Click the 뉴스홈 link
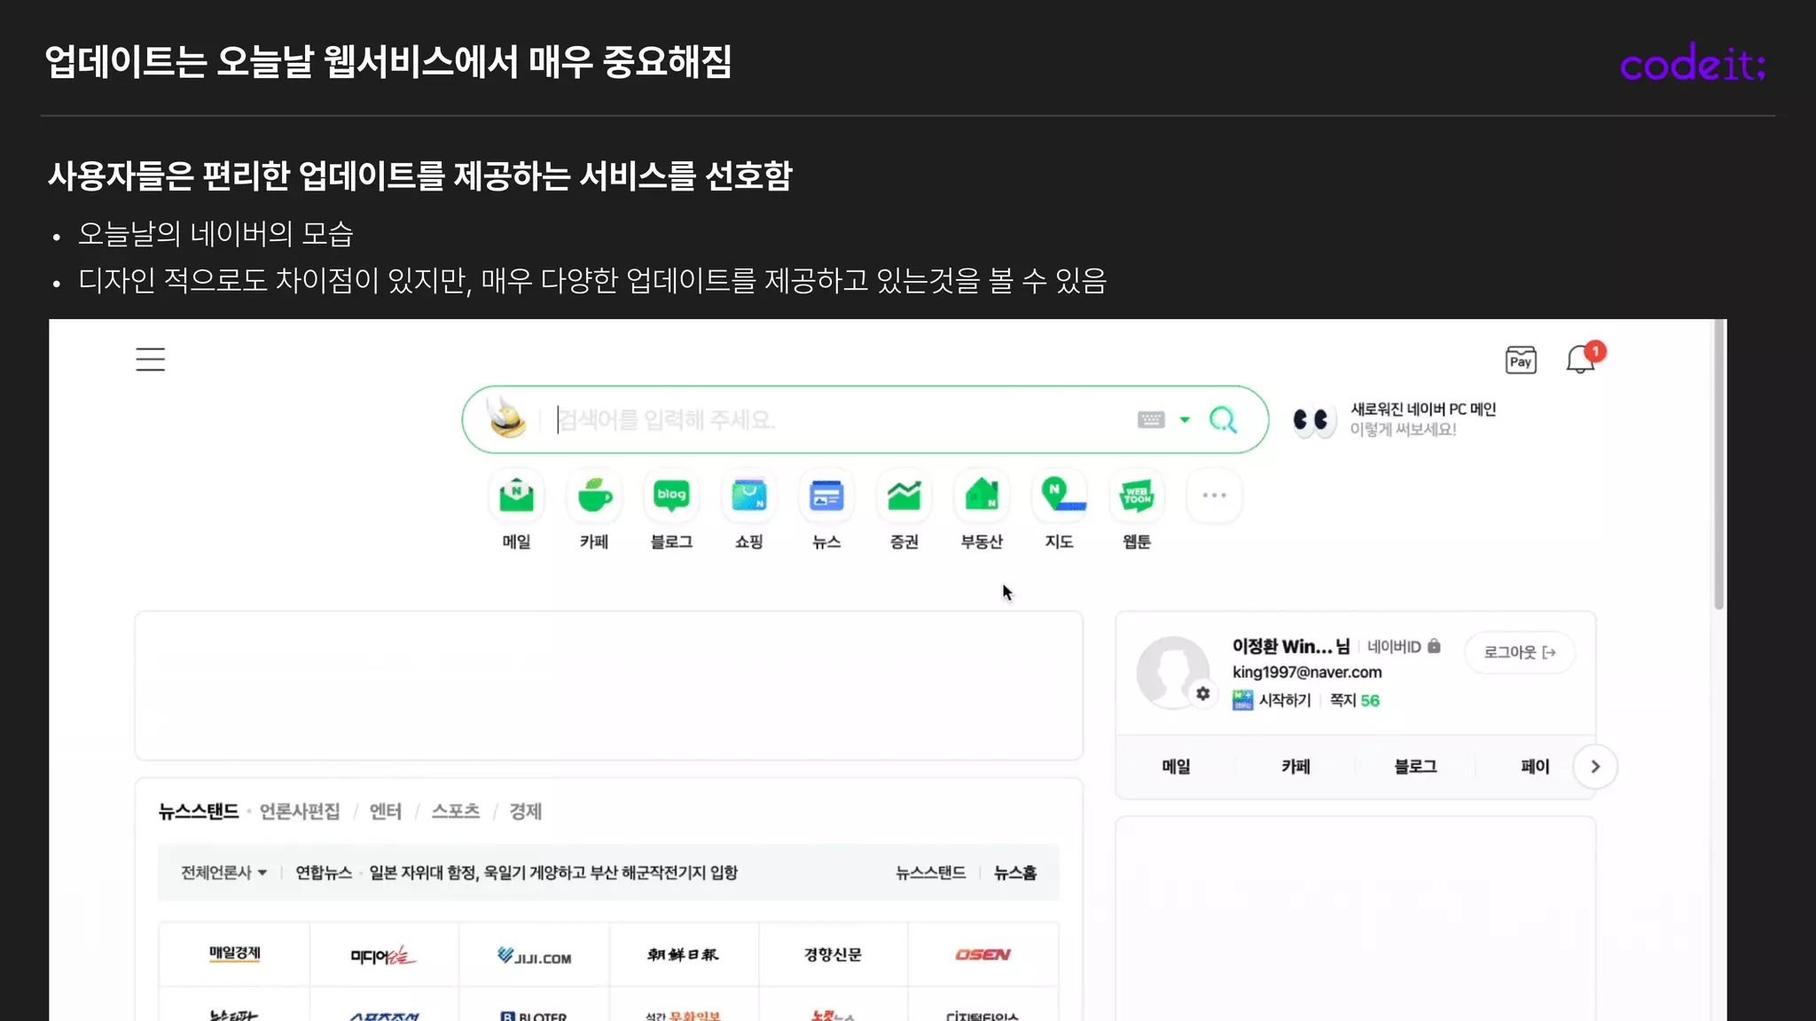Viewport: 1816px width, 1021px height. [x=1015, y=873]
